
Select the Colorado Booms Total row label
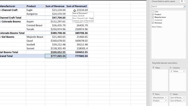click(x=13, y=33)
